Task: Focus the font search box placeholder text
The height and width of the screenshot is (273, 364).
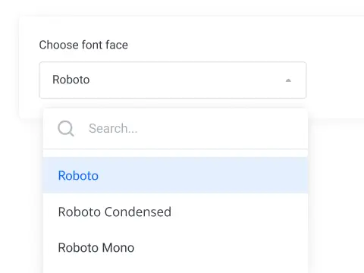Action: pos(113,128)
